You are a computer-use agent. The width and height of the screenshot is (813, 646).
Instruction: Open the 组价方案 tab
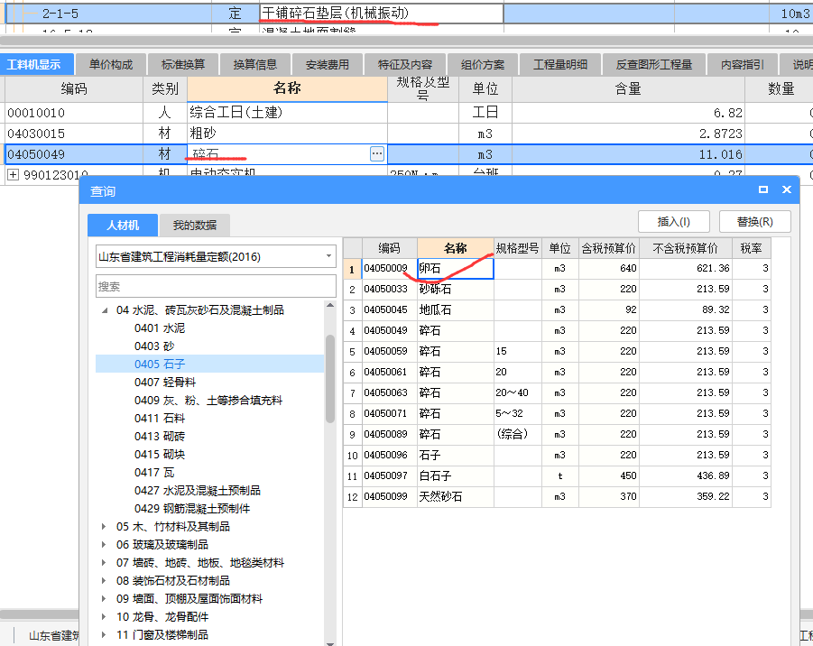point(483,64)
